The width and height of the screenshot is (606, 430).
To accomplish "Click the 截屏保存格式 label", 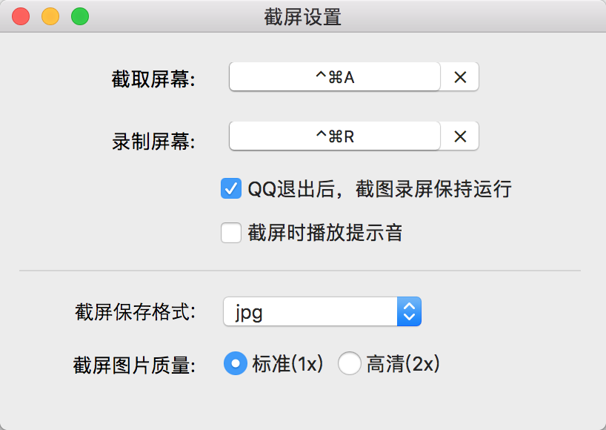I will click(x=136, y=311).
